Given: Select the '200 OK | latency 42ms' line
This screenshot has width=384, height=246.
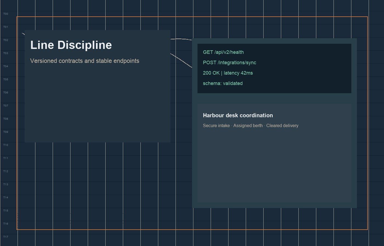Looking at the screenshot, I should (x=228, y=73).
